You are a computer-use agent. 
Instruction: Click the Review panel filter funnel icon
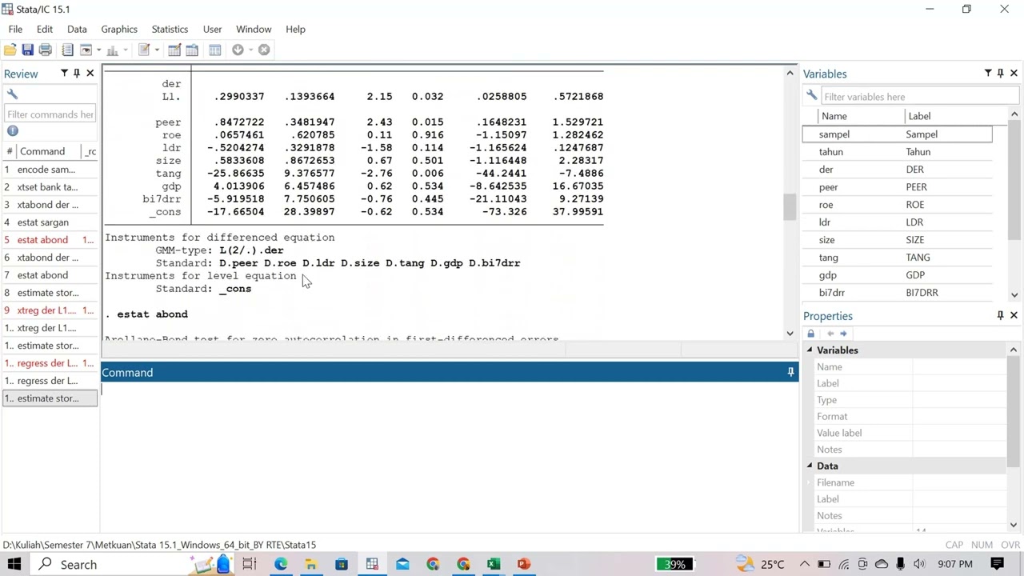pos(64,74)
